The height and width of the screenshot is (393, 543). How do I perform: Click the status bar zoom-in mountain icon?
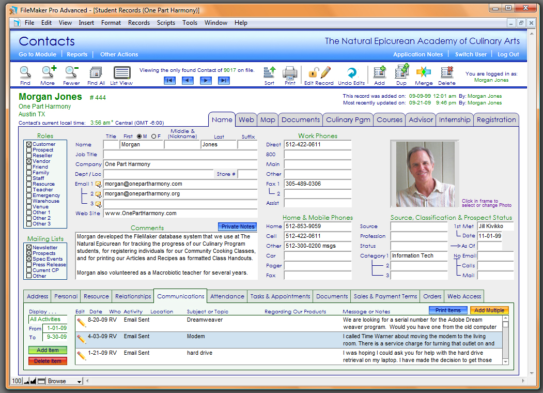33,381
